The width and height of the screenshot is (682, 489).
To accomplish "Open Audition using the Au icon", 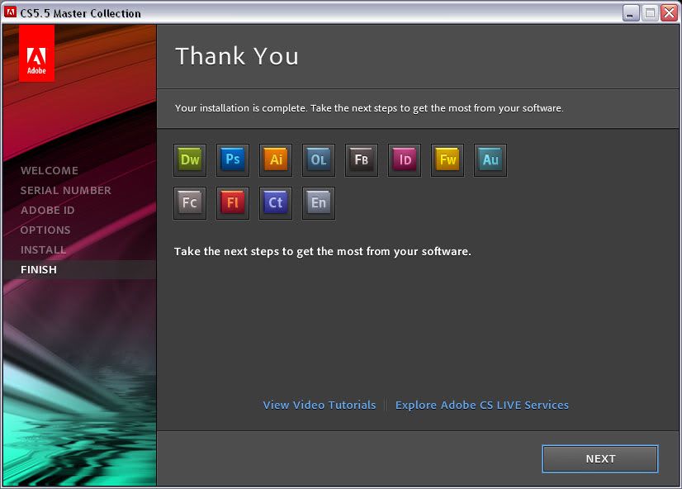I will coord(490,159).
